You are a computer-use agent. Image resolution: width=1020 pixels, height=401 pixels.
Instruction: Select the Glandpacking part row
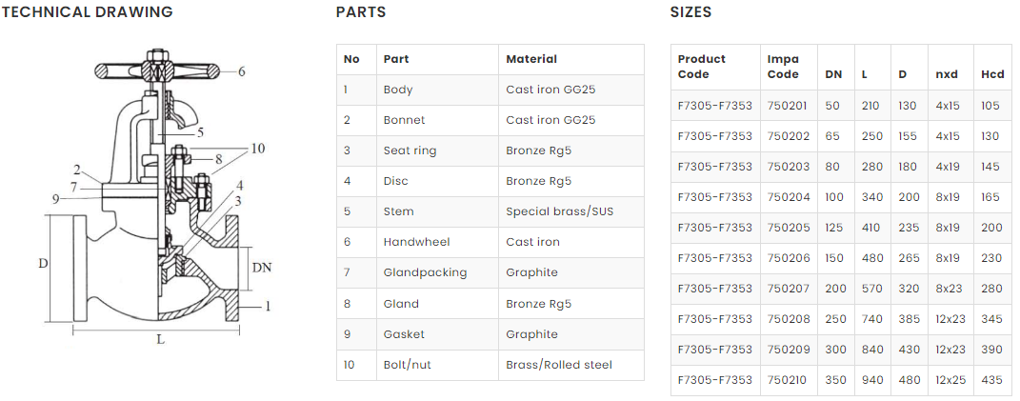[x=490, y=272]
